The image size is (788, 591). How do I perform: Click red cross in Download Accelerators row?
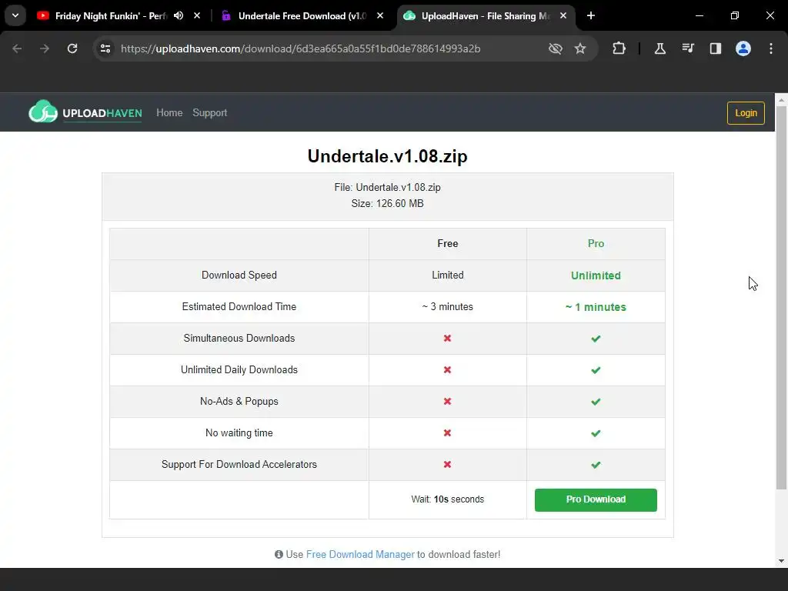coord(447,464)
